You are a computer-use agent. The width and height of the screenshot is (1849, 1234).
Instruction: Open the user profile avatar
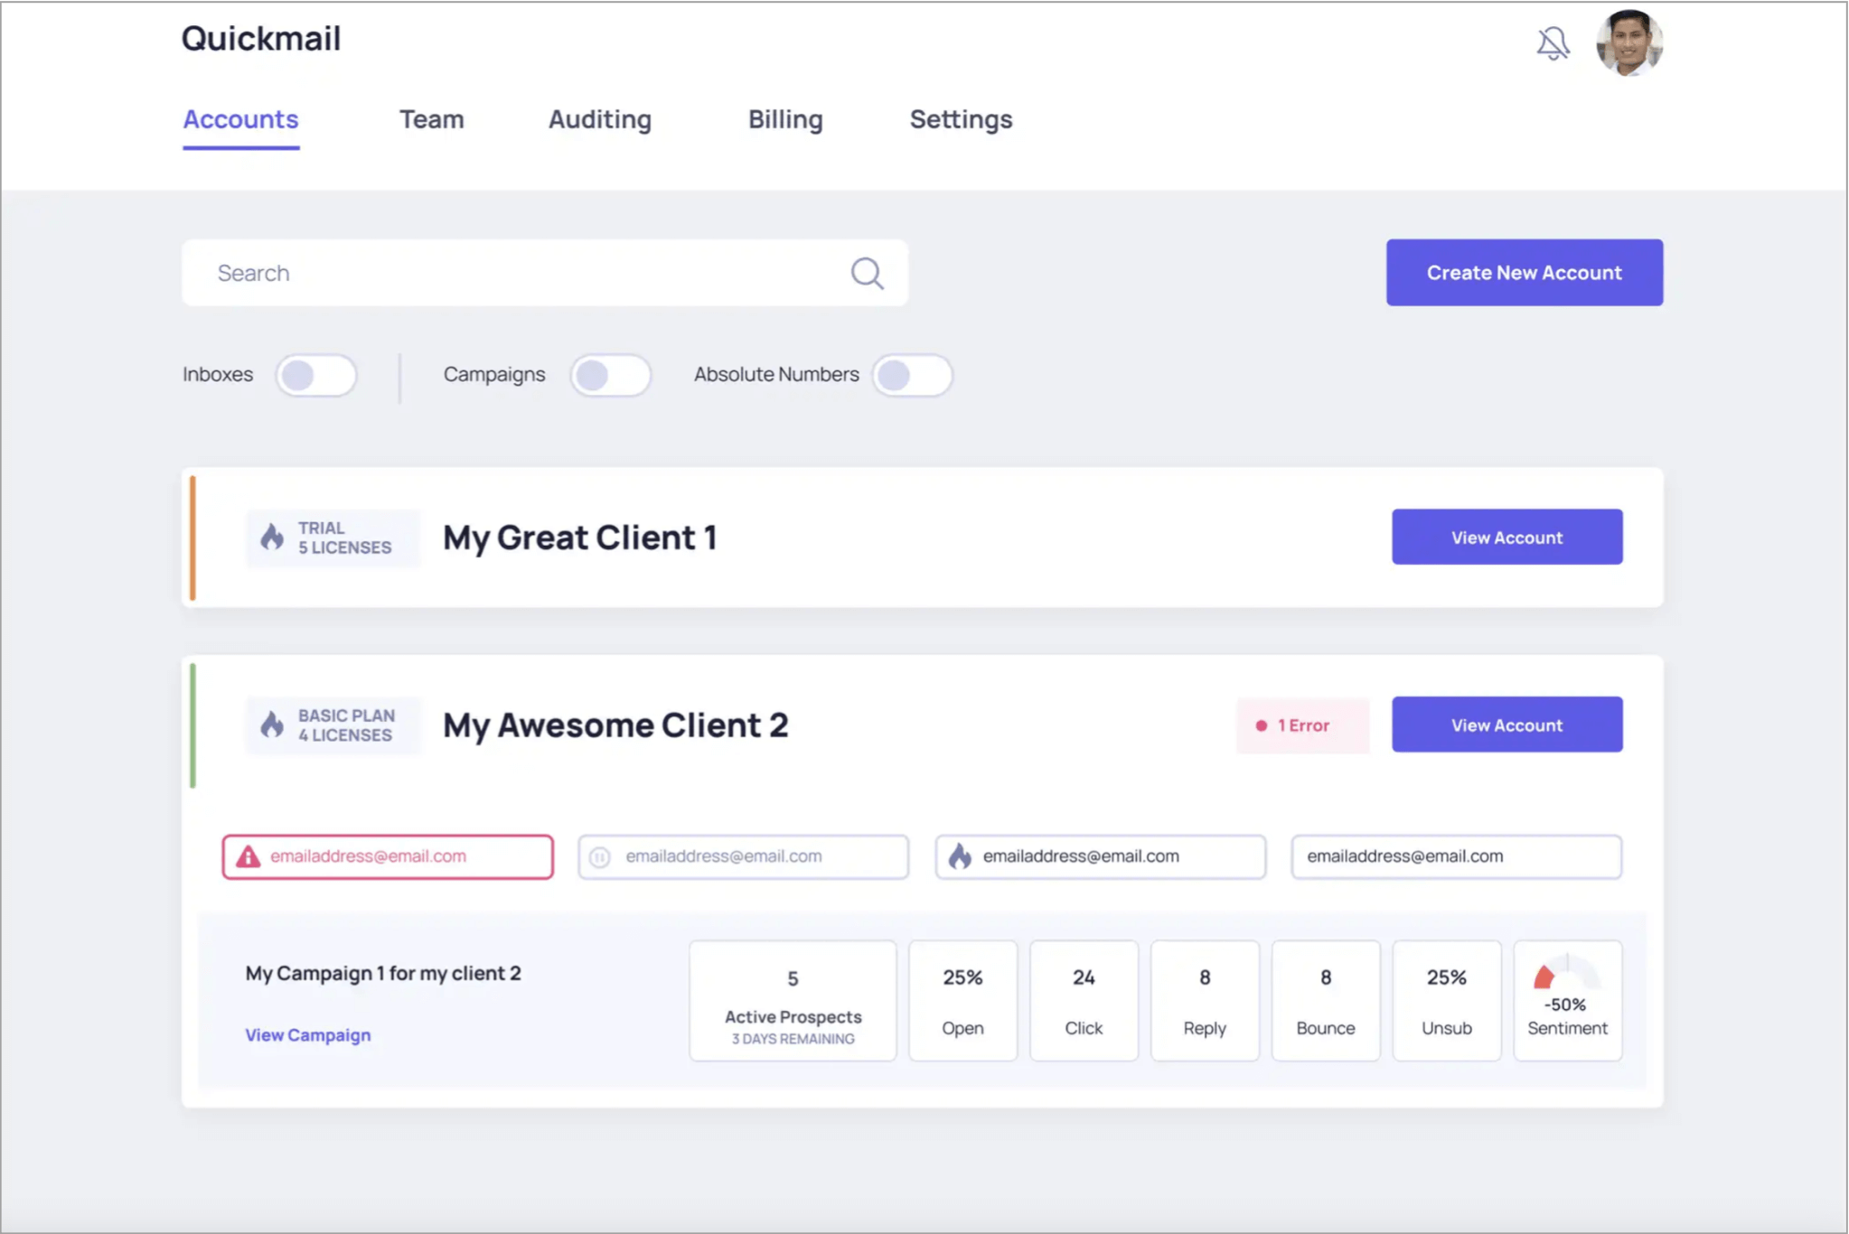pos(1628,42)
